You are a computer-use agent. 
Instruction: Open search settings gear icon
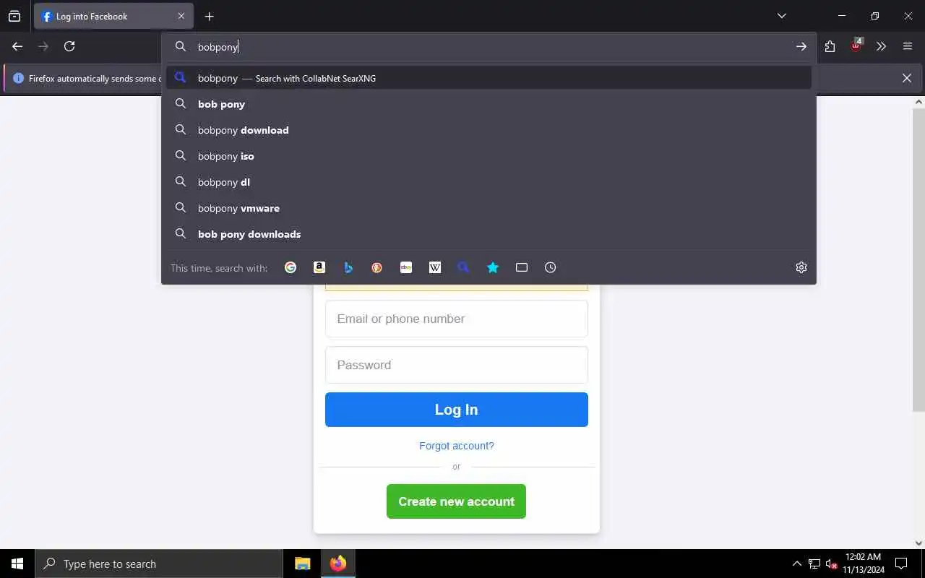801,267
